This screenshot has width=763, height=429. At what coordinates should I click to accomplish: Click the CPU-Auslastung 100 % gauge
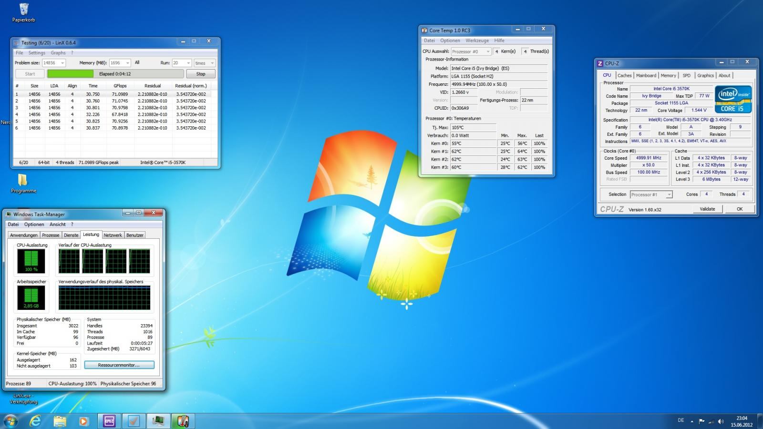(x=31, y=261)
